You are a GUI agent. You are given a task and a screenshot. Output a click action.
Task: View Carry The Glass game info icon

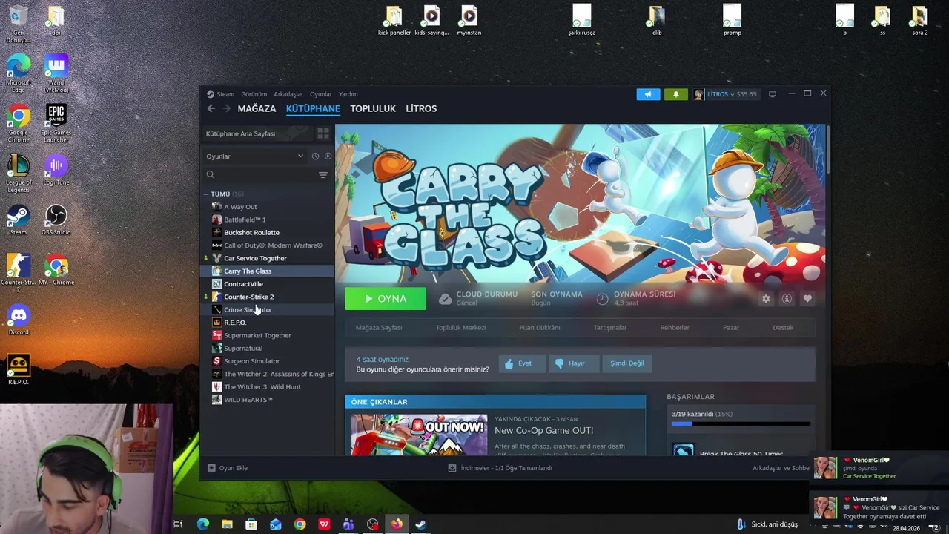pyautogui.click(x=787, y=299)
